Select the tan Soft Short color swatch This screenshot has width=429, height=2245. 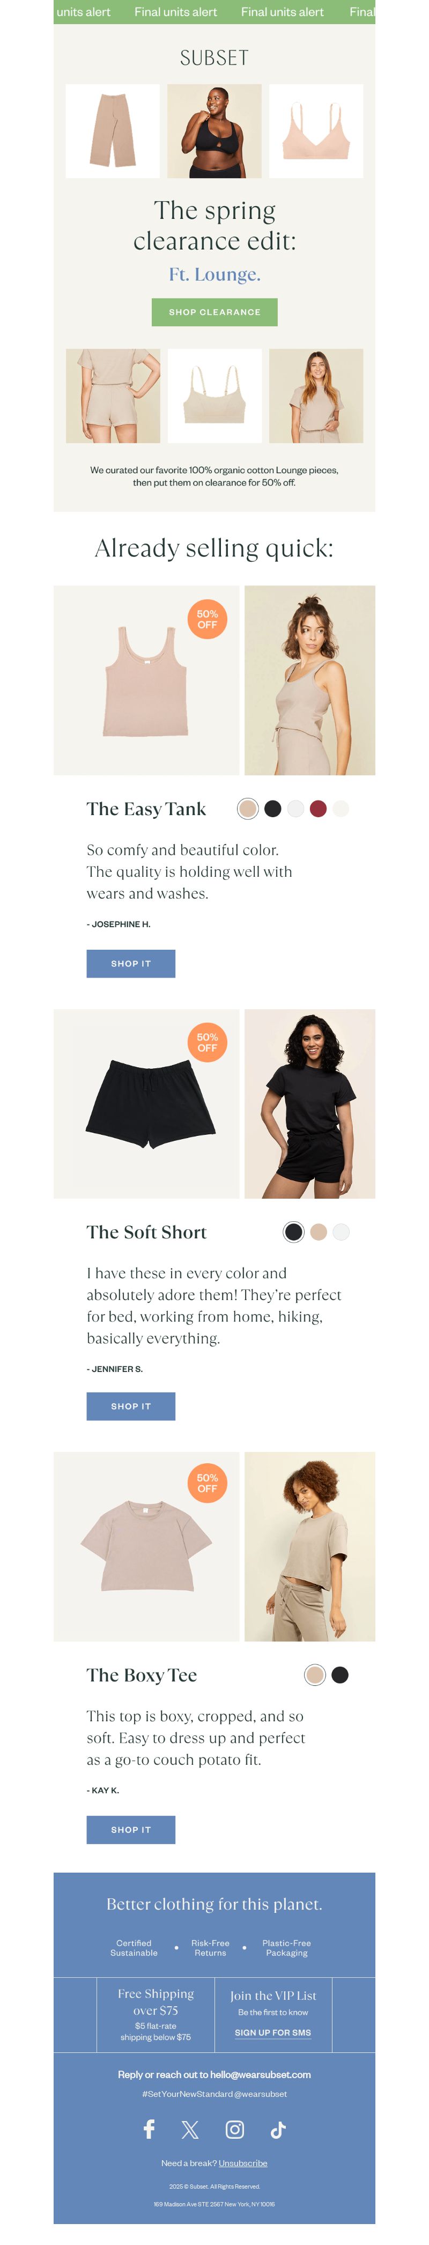point(319,1231)
